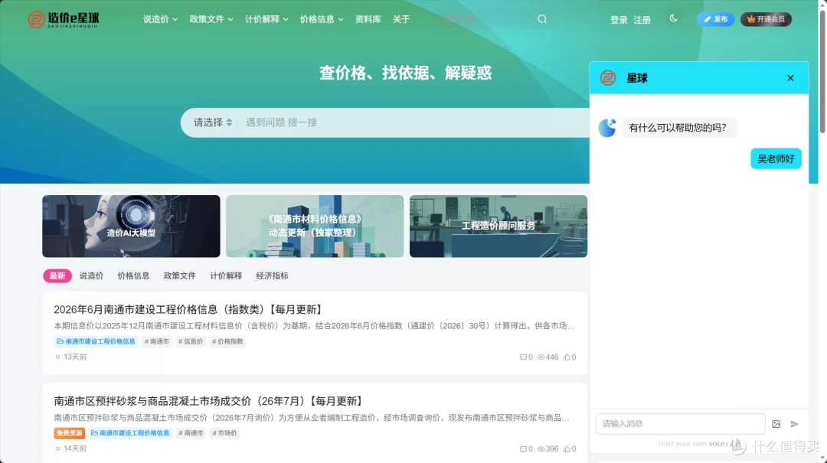Viewport: 827px width, 463px height.
Task: Select the 计价解释 filter tab
Action: 226,276
